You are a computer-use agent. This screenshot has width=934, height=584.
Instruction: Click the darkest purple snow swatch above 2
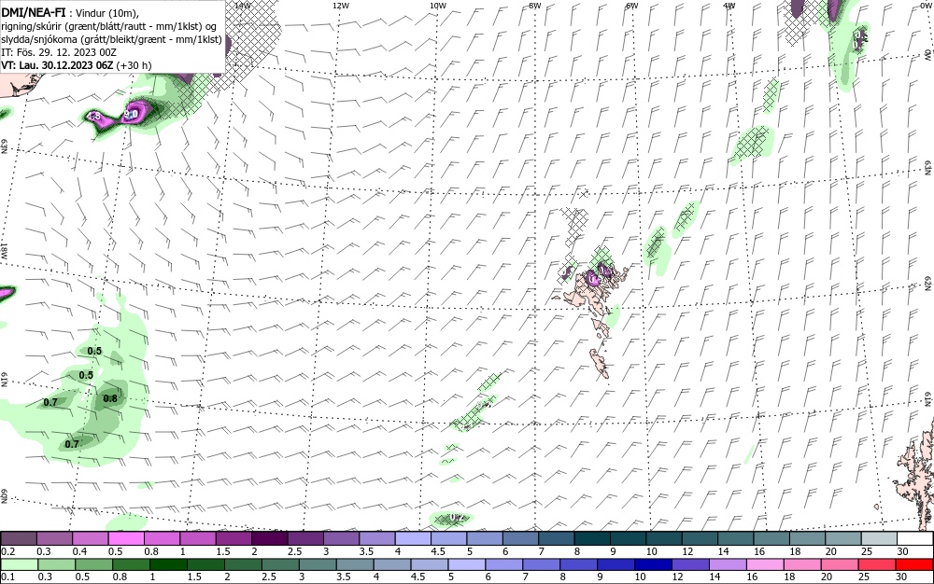pyautogui.click(x=270, y=539)
